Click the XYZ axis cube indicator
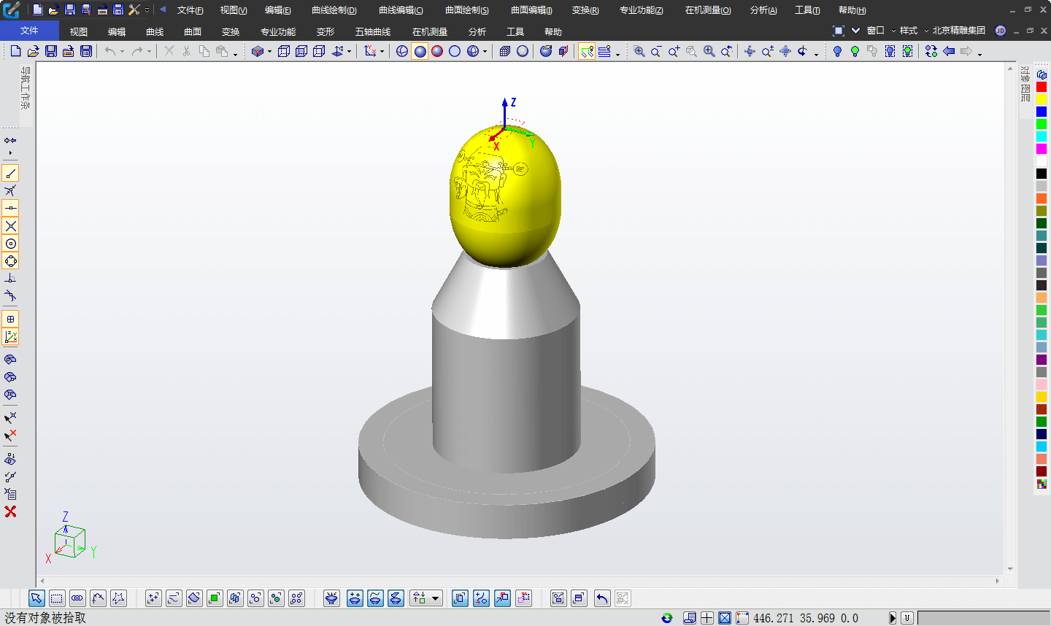This screenshot has height=626, width=1051. 69,540
